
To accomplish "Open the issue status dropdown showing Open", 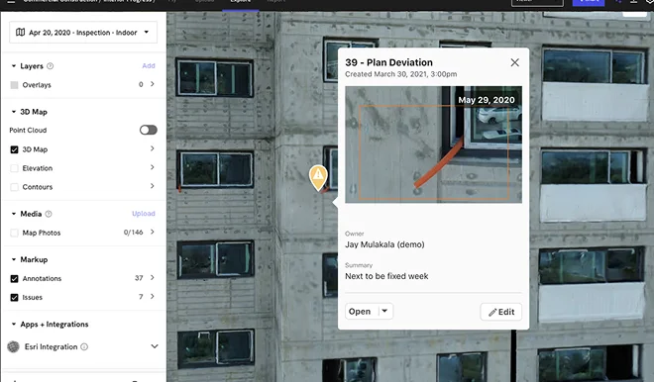I will tap(370, 311).
